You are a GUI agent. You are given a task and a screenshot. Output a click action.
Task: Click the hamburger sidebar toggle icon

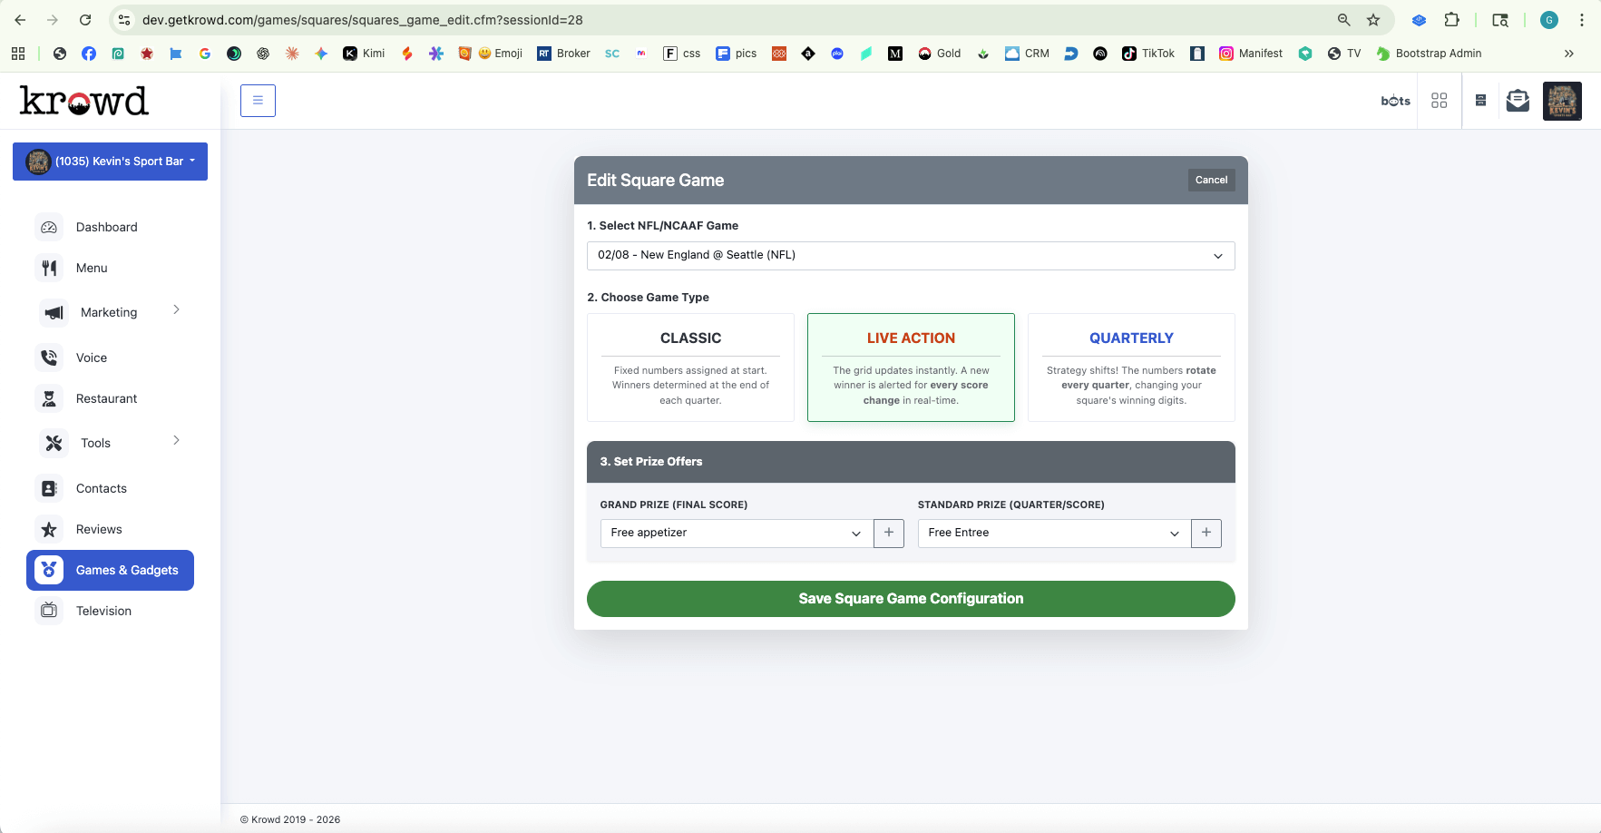coord(258,101)
